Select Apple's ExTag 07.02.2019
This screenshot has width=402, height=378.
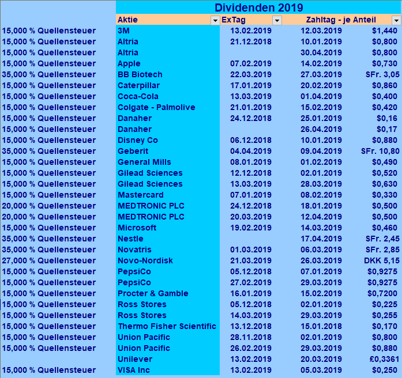251,63
